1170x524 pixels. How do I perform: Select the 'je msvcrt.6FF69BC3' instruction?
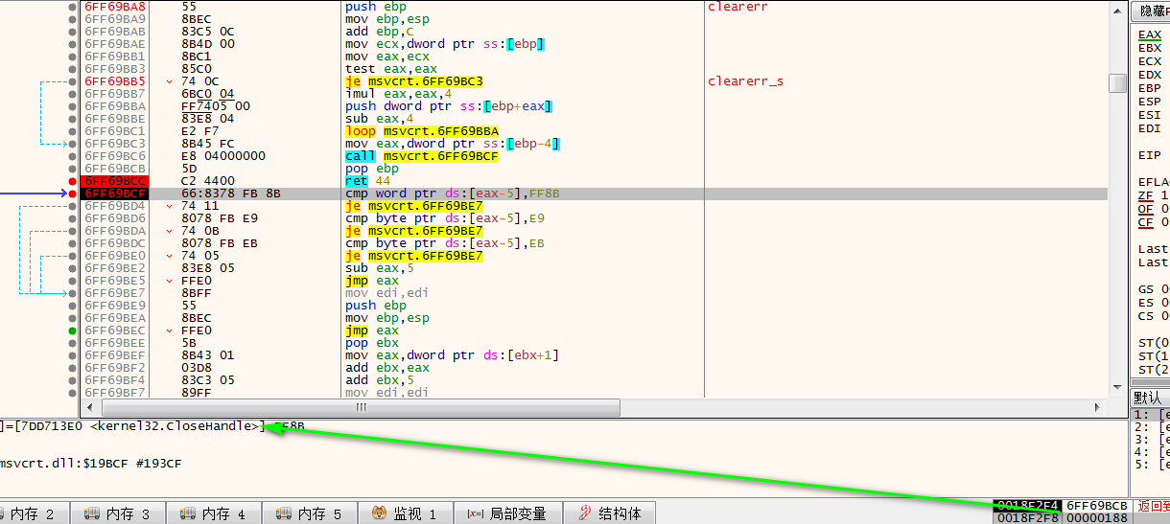[413, 81]
